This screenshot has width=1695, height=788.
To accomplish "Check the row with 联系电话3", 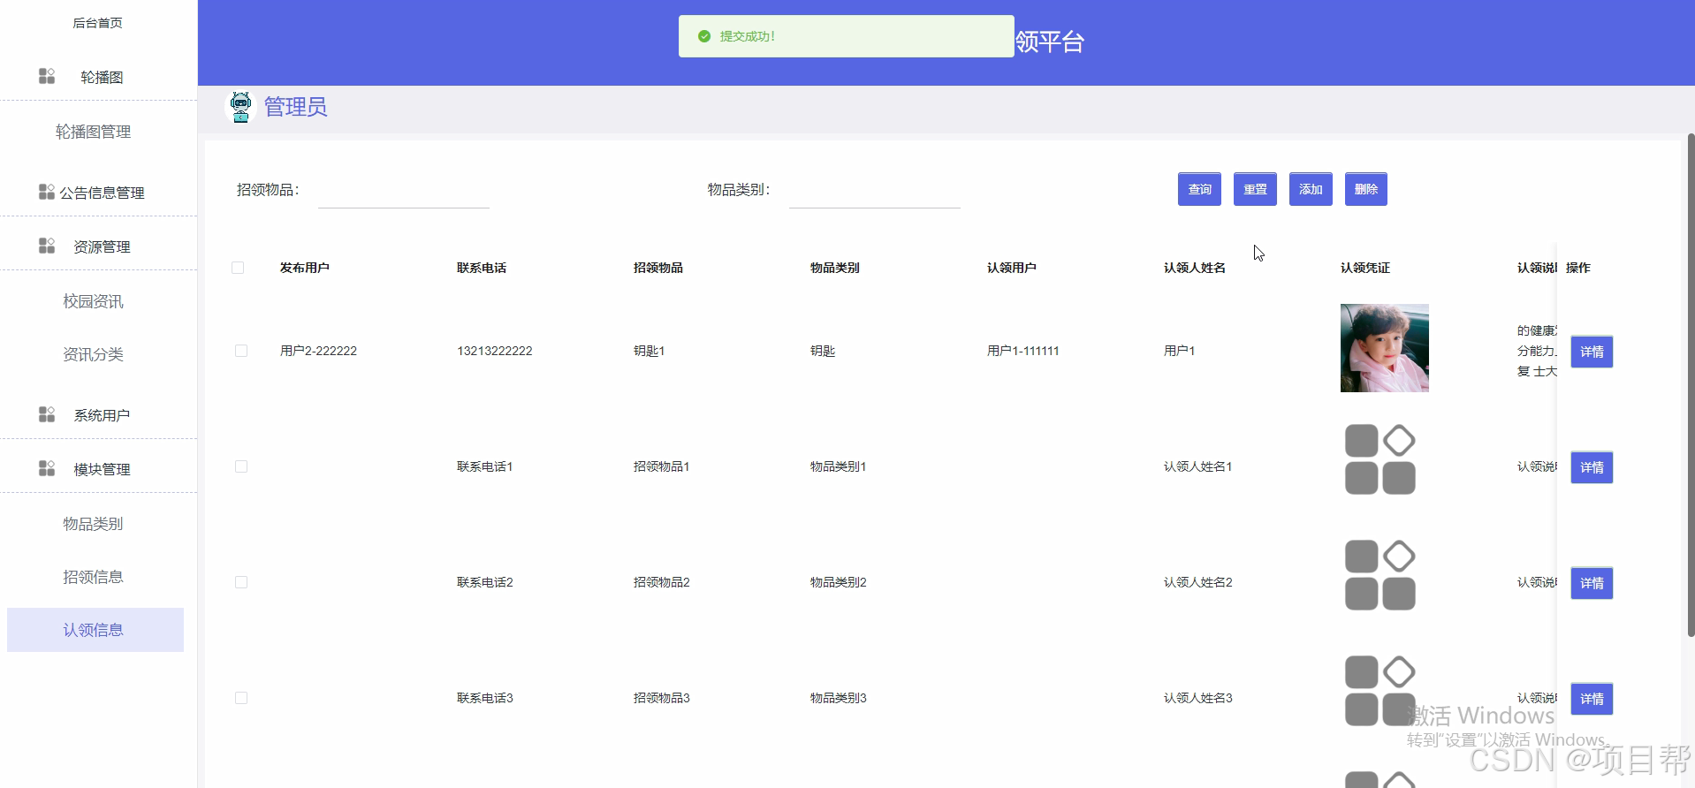I will click(x=241, y=698).
